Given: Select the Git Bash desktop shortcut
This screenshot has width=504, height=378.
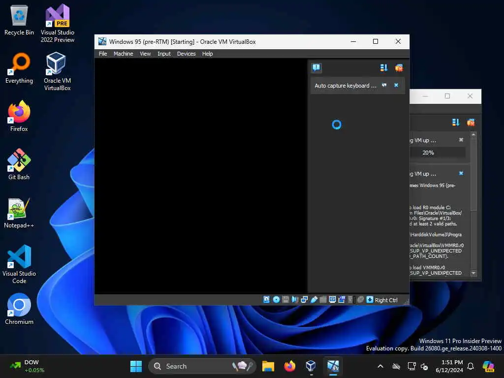Looking at the screenshot, I should click(19, 164).
